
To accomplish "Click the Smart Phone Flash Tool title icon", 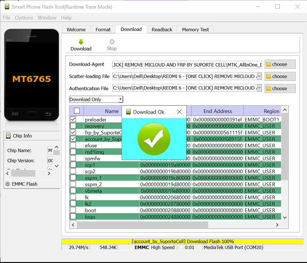I will (x=7, y=7).
